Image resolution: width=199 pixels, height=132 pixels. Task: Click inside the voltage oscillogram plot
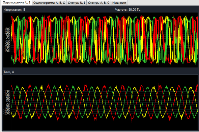[104, 40]
